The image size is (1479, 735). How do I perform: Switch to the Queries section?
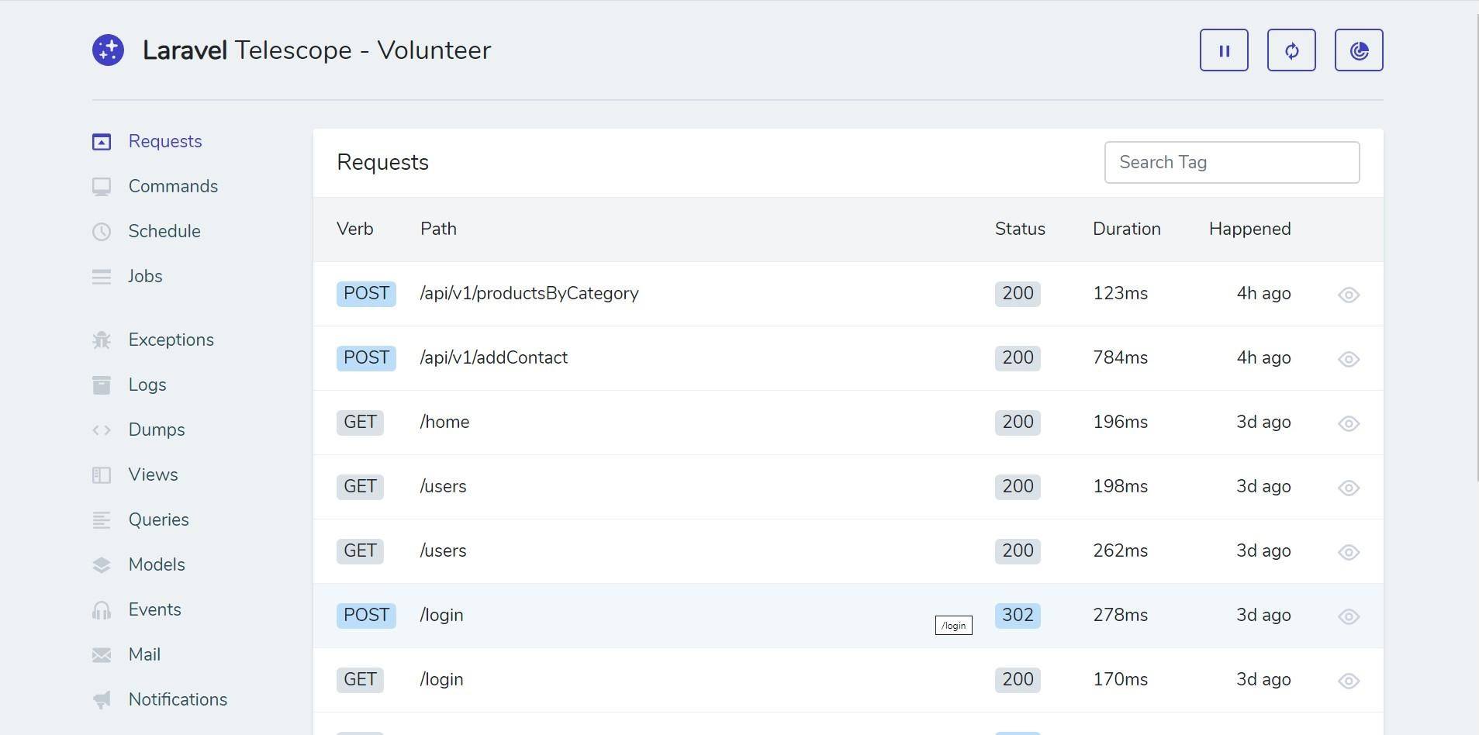tap(158, 519)
